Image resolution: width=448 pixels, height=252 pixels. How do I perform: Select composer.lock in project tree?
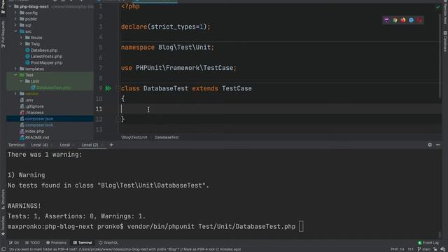(39, 125)
